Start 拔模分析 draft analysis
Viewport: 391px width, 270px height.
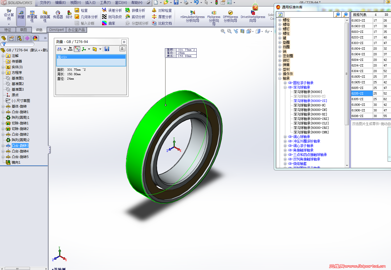point(135,10)
